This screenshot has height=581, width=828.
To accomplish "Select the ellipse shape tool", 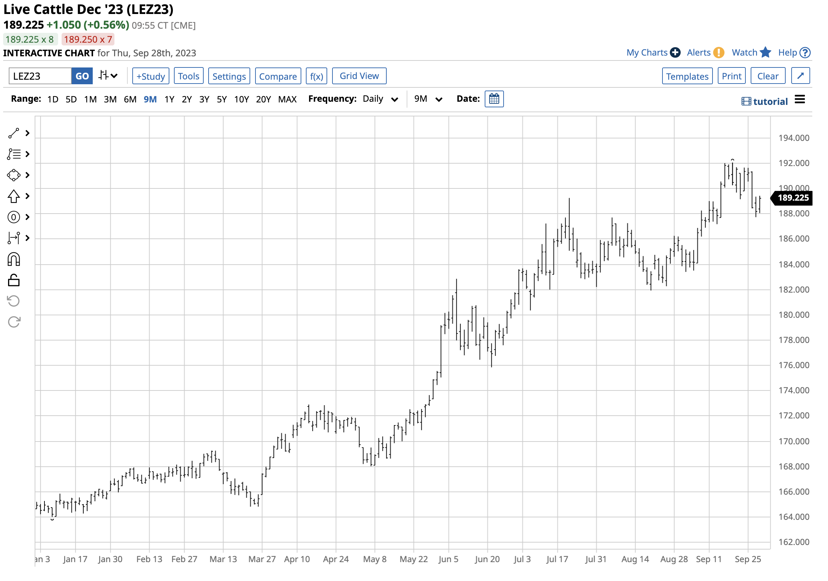I will pos(13,175).
